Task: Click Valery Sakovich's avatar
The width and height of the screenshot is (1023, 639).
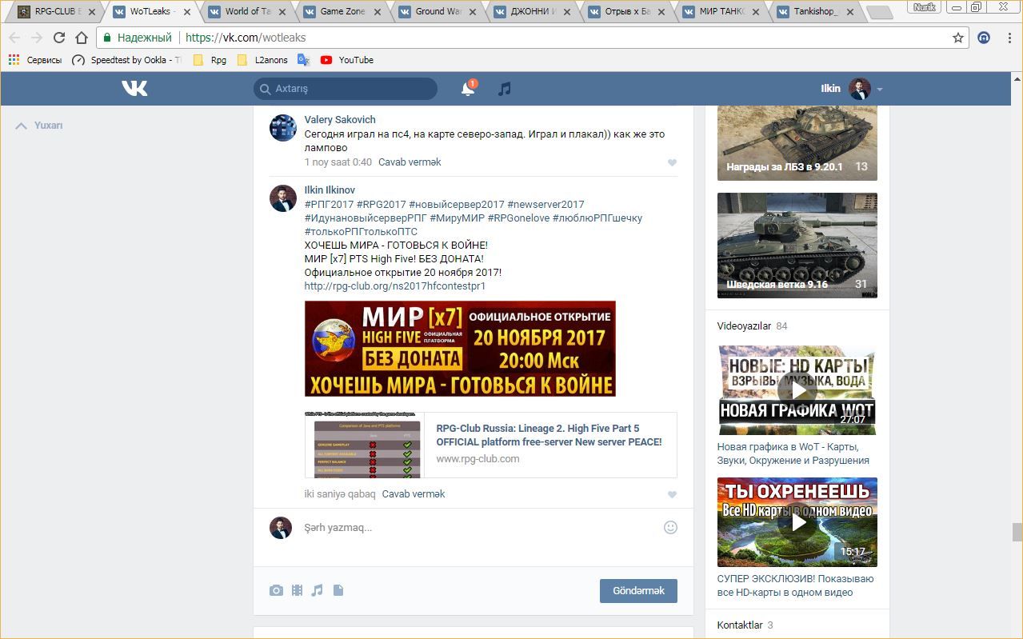Action: tap(282, 127)
